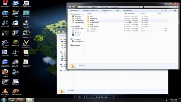The width and height of the screenshot is (181, 102).
Task: Open the Dropbox desktop icon
Action: point(16,4)
